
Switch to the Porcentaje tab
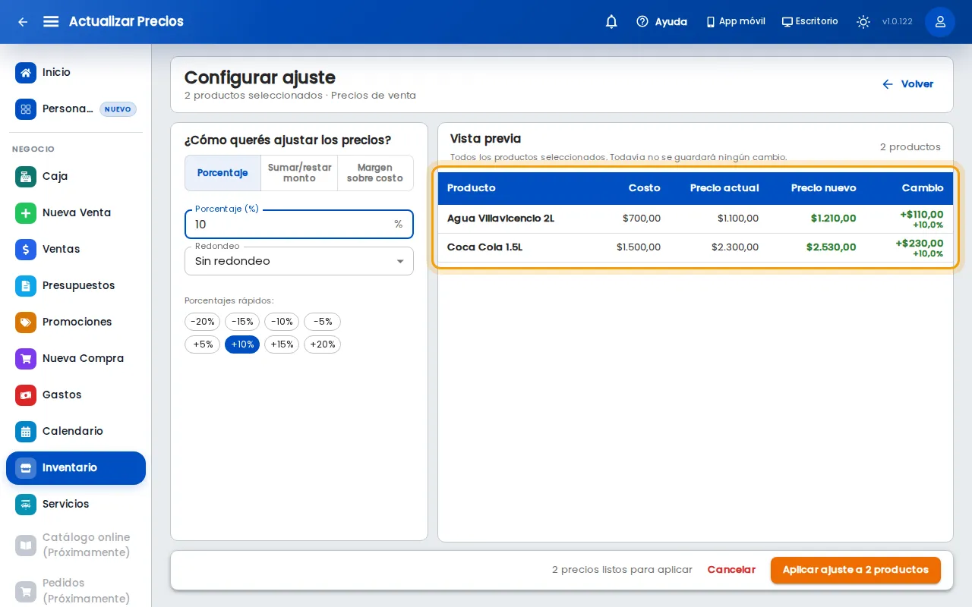(x=223, y=173)
